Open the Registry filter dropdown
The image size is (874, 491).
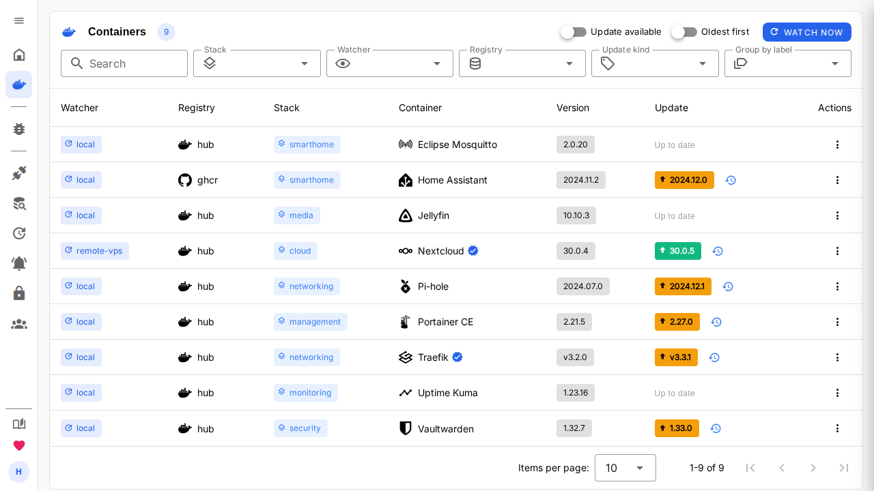(522, 63)
